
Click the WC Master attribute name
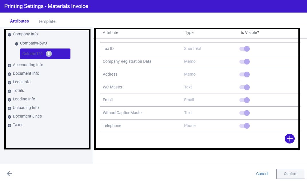113,87
